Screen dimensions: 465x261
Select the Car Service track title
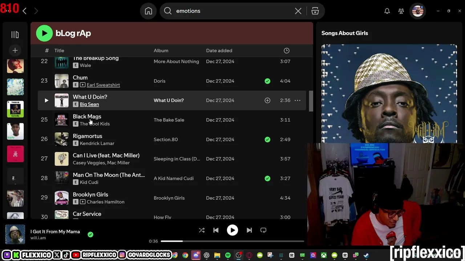point(87,214)
